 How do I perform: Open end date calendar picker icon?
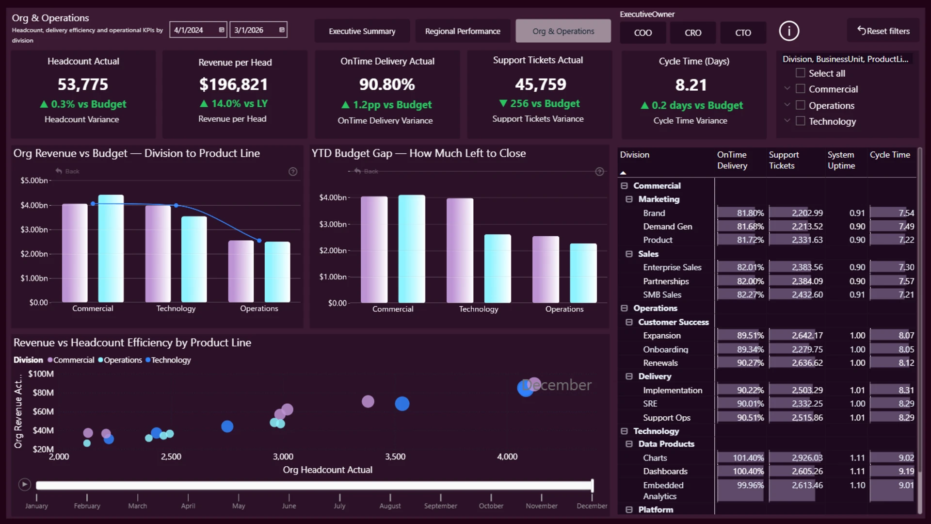tap(282, 30)
